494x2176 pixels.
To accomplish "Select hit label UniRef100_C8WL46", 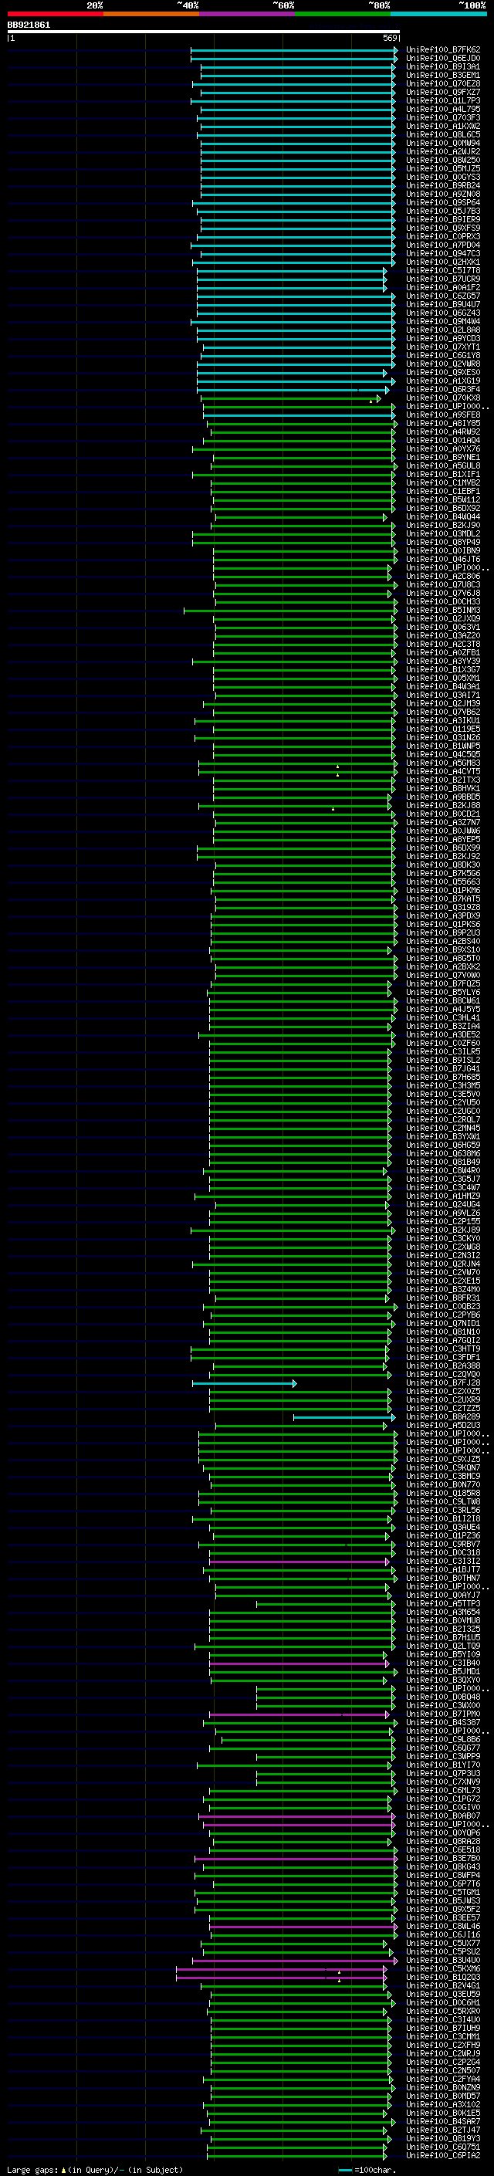I will pos(443,1927).
